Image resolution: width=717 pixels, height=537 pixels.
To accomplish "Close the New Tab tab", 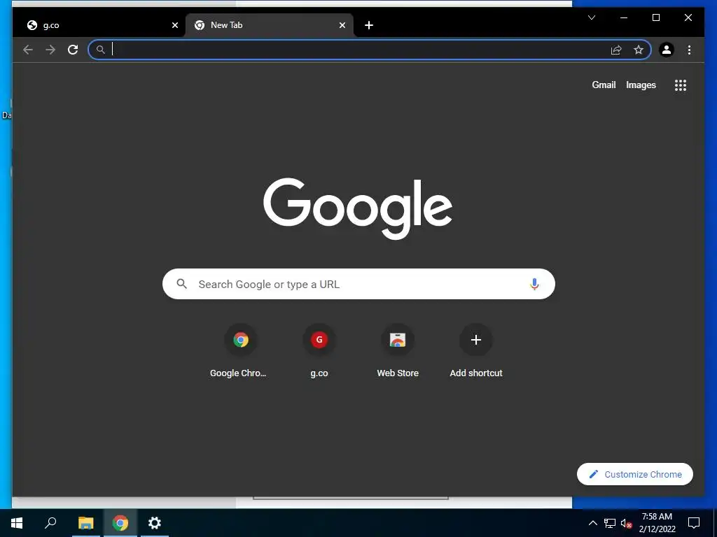I will [342, 25].
